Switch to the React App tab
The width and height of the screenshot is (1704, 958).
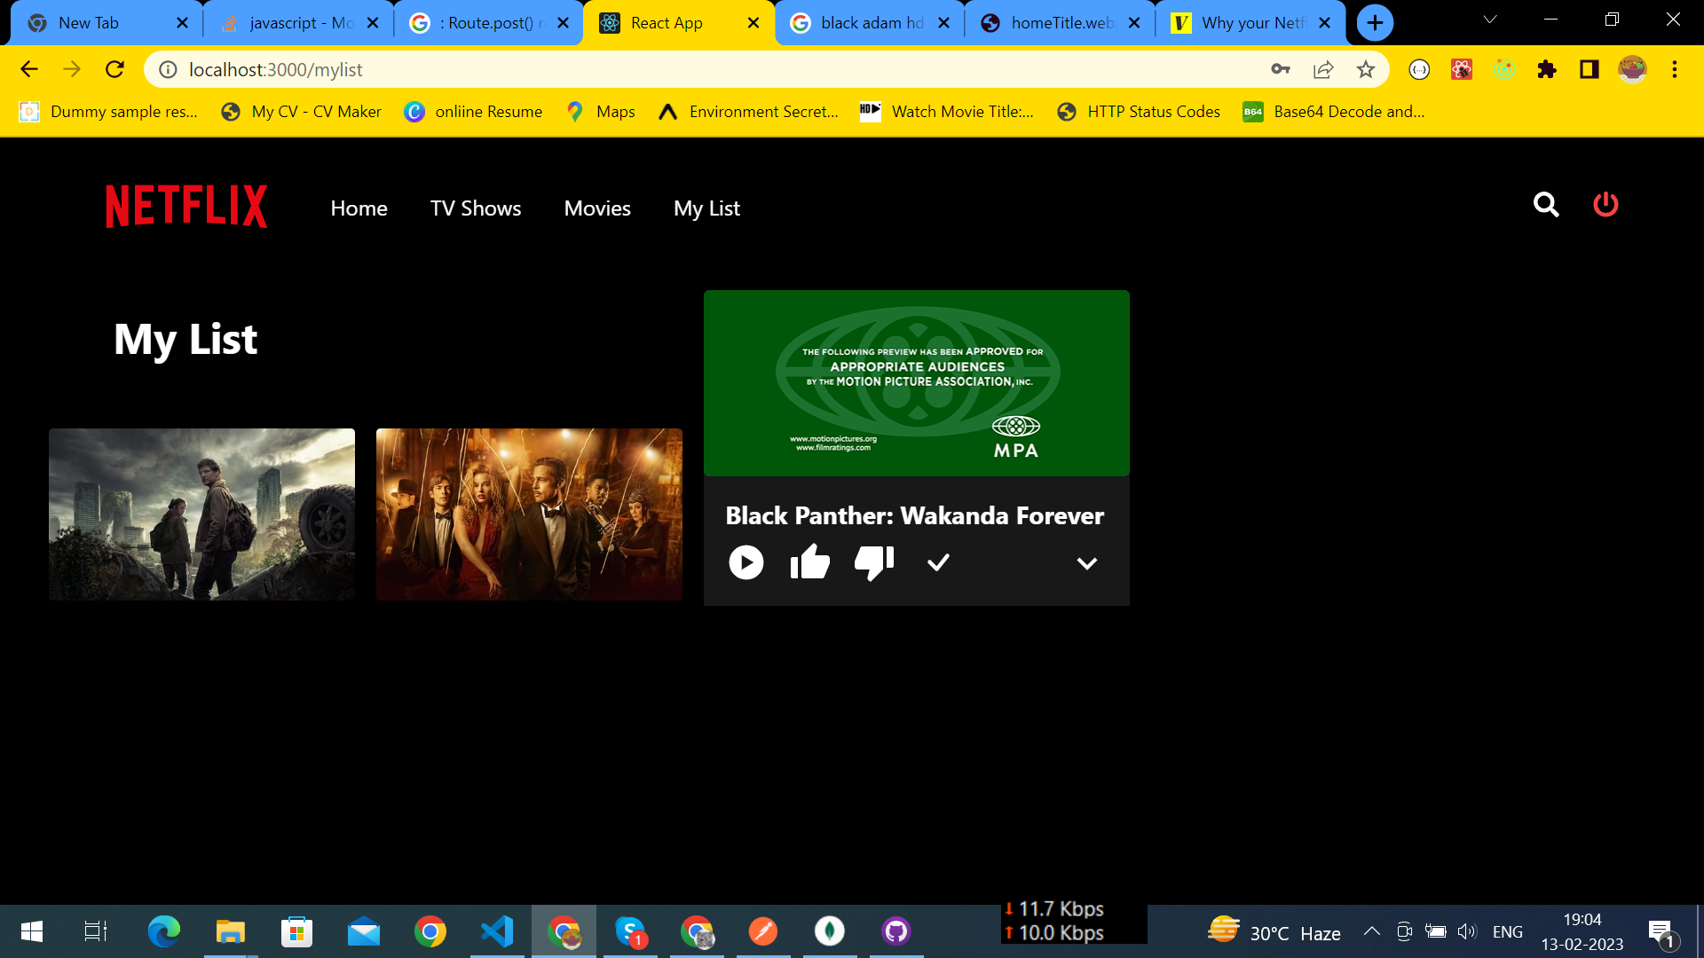[x=667, y=22]
